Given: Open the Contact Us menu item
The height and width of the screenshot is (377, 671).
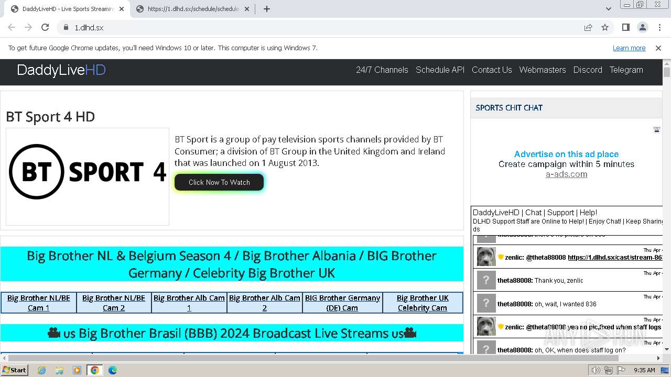Looking at the screenshot, I should [x=492, y=70].
